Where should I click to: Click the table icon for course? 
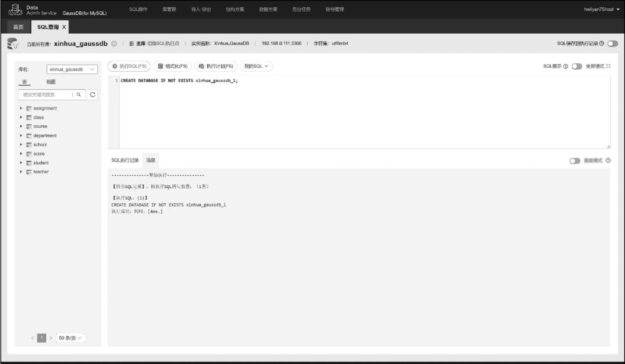click(x=29, y=126)
